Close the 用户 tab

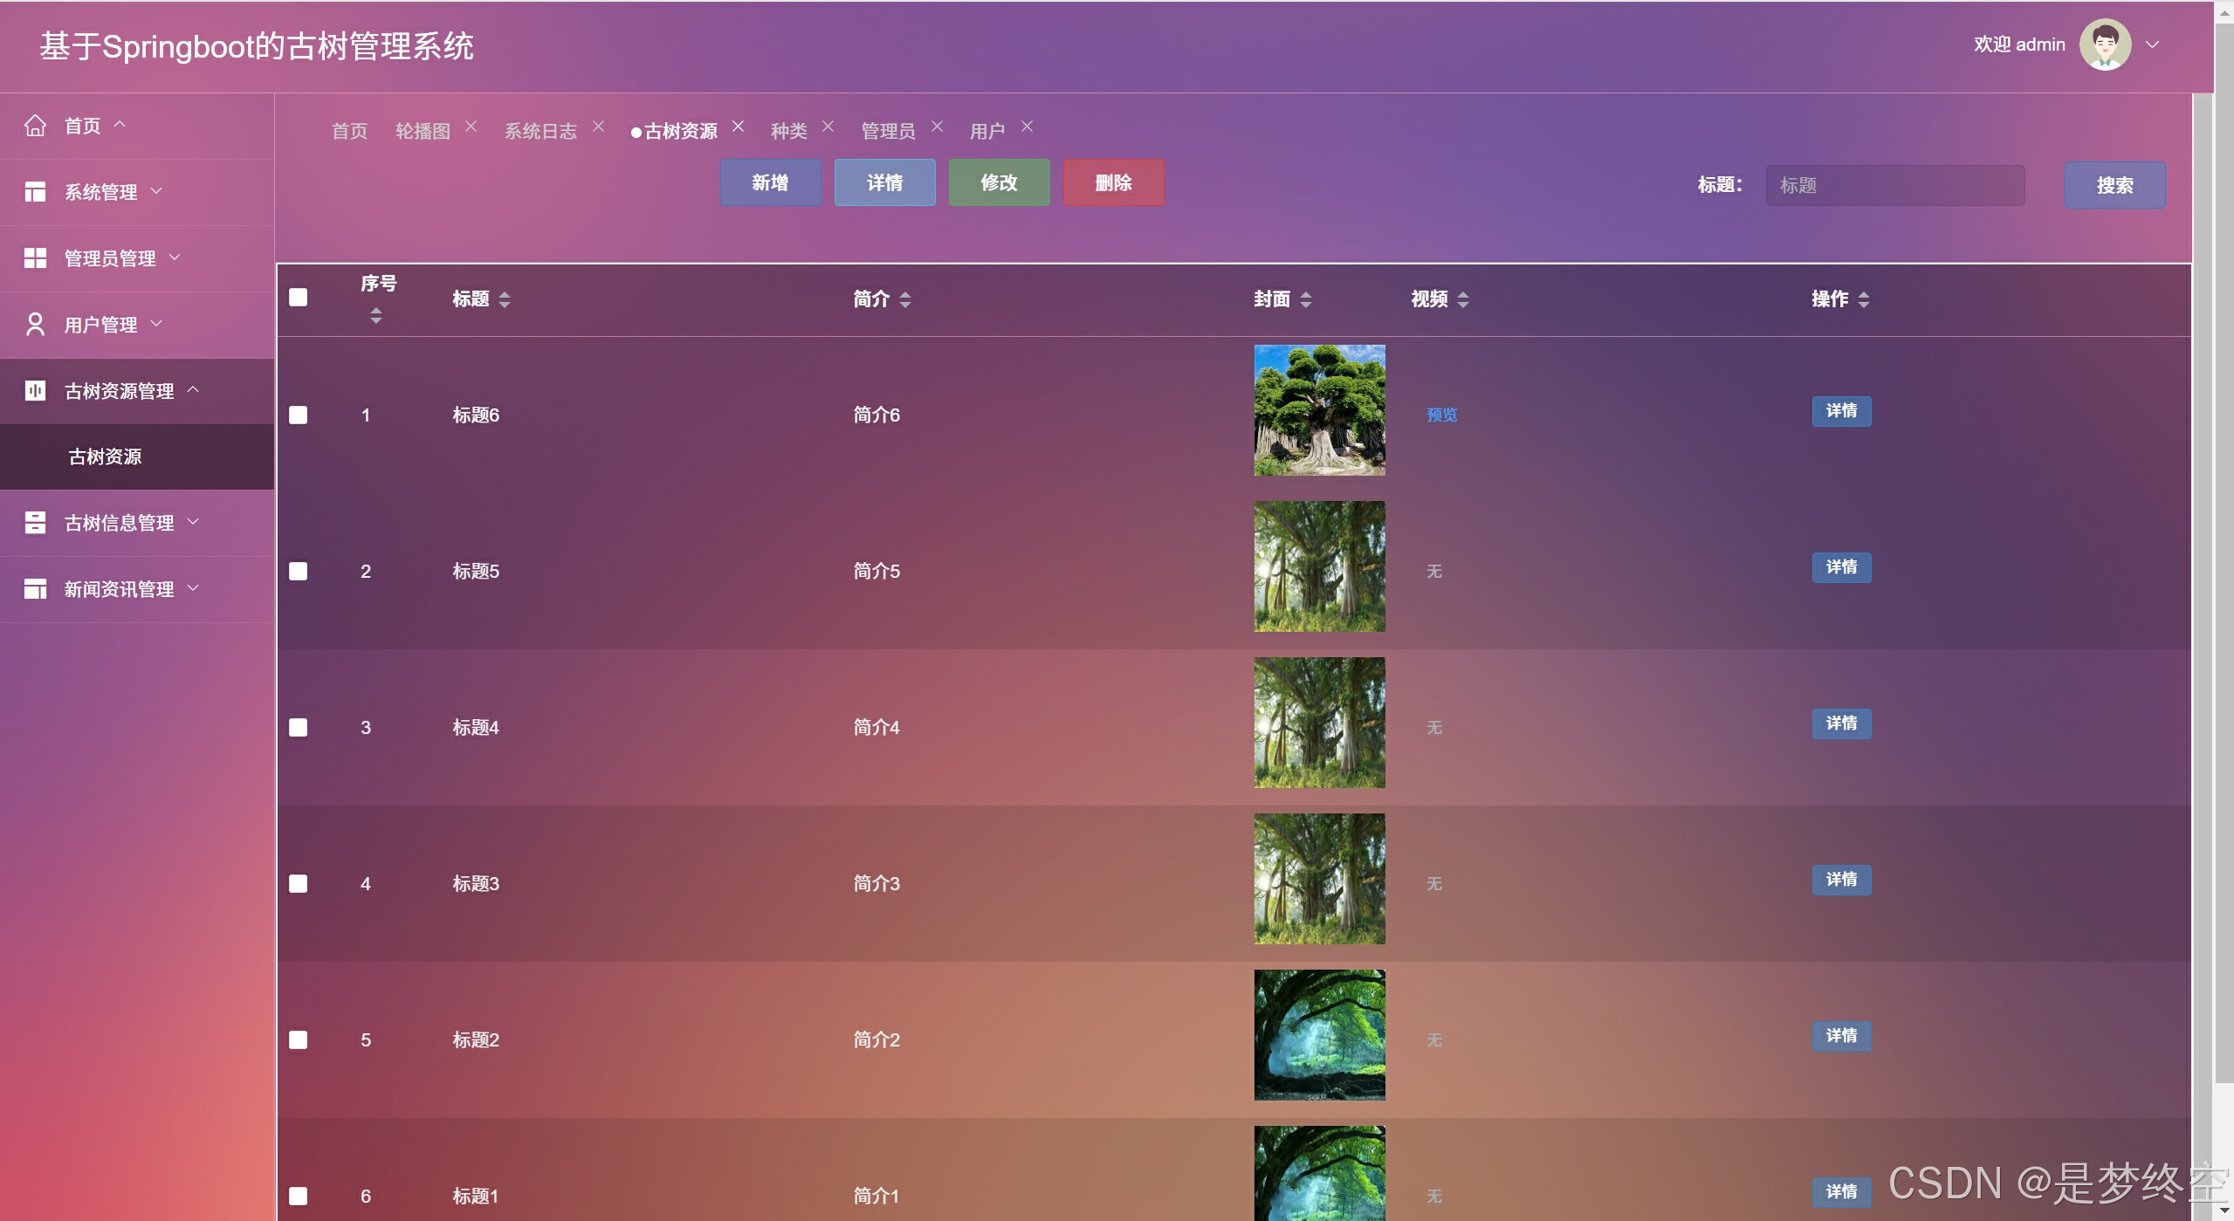click(x=1027, y=127)
